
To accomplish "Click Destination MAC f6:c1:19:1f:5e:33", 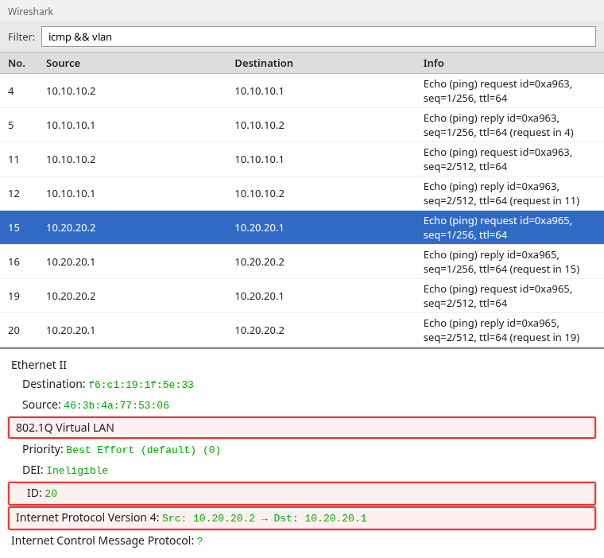I will [x=141, y=385].
